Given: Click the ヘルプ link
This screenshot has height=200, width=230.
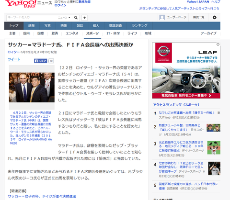Looking at the screenshot, I should (216, 2).
